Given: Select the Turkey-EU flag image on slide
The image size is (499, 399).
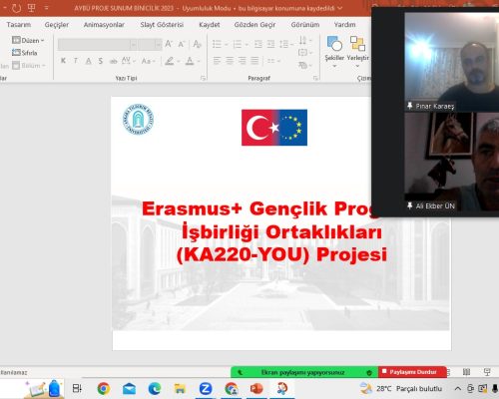Looking at the screenshot, I should click(274, 128).
